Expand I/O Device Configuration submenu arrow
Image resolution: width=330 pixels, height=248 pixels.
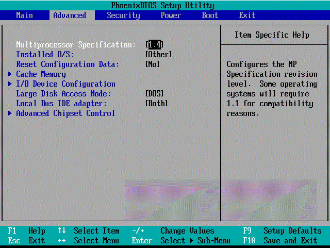[x=10, y=84]
